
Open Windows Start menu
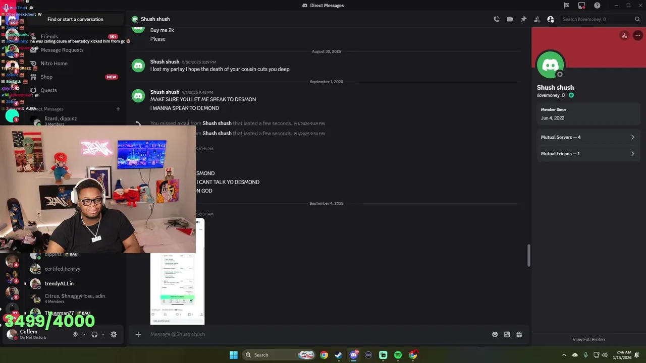(234, 355)
